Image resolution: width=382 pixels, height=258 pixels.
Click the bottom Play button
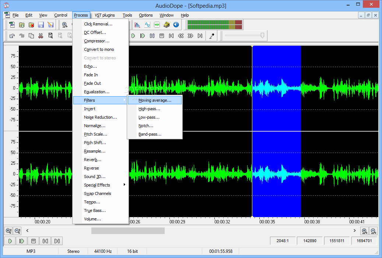point(10,241)
